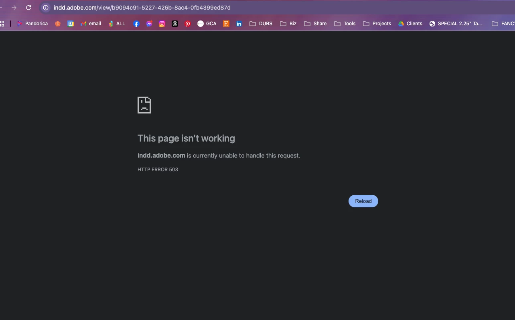Open the Clients Google Drive bookmark

point(410,24)
